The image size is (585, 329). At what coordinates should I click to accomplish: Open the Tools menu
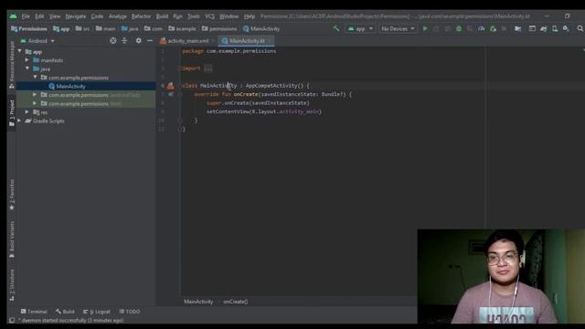pyautogui.click(x=194, y=16)
